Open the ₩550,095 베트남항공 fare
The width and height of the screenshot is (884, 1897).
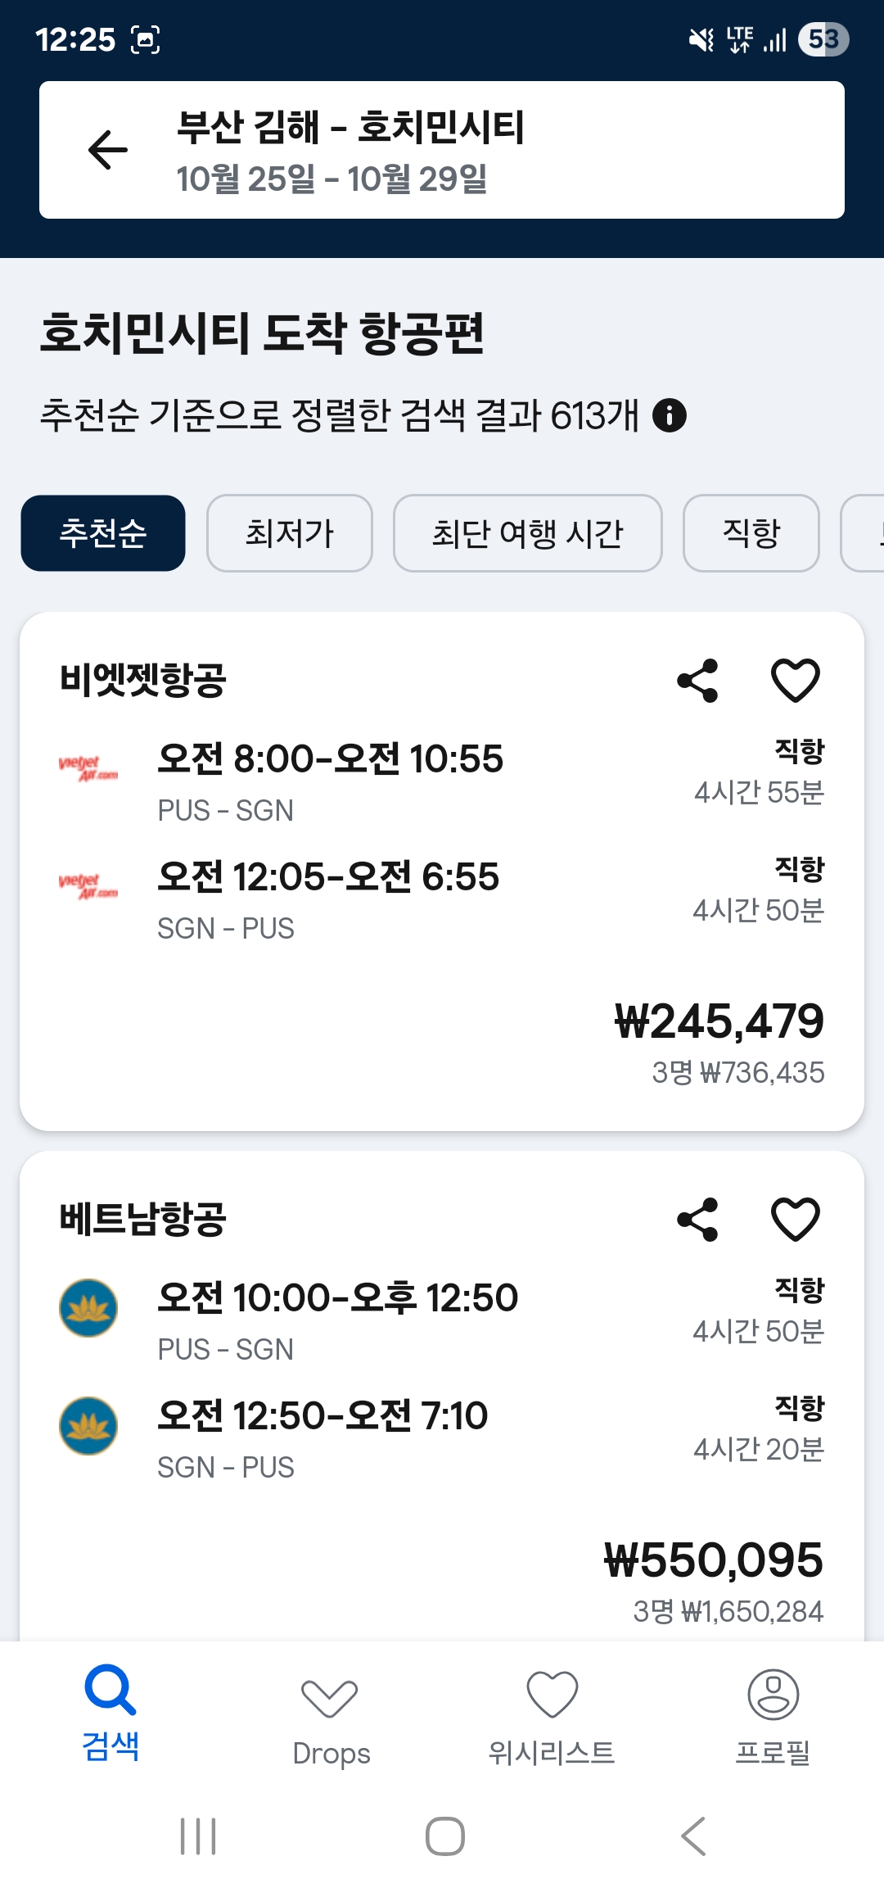(714, 1560)
